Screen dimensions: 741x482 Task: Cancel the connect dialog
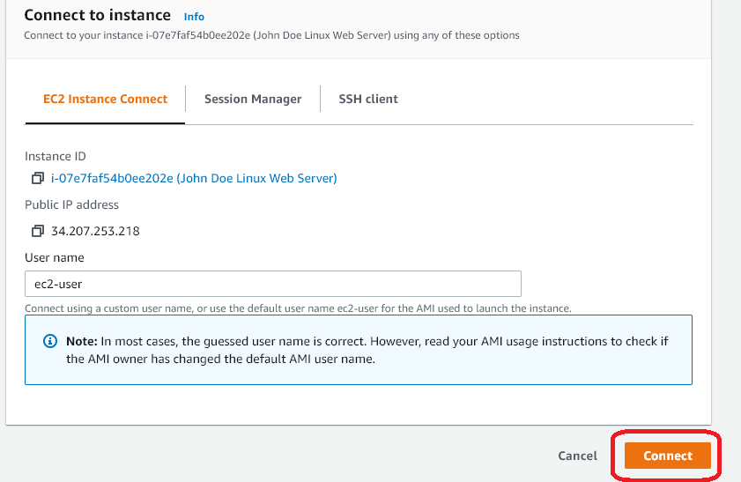[x=577, y=456]
